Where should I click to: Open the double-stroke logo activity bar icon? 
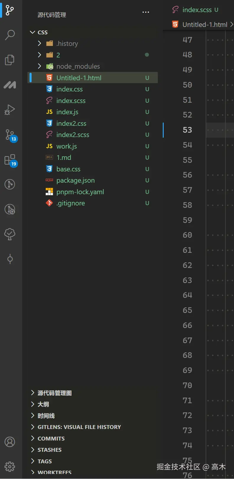tap(10, 85)
